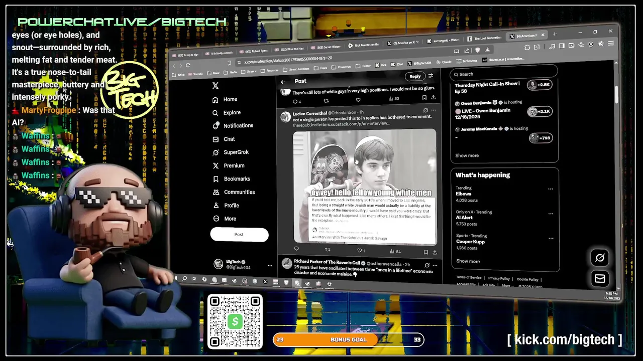Open three-dot menu on Richard Parker's post

[x=435, y=265]
